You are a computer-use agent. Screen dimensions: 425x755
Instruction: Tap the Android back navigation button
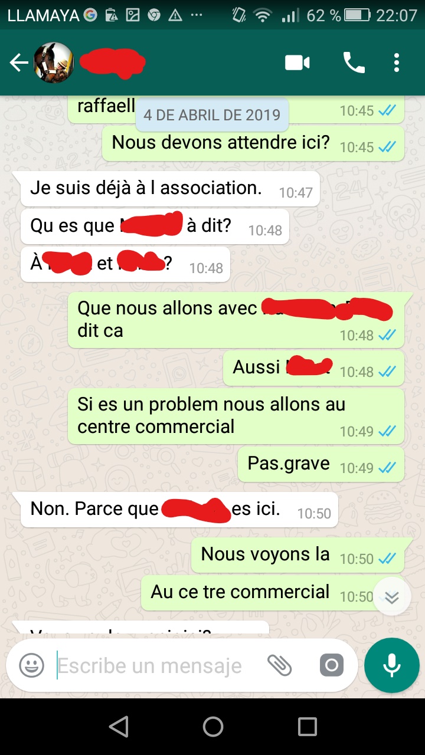119,726
